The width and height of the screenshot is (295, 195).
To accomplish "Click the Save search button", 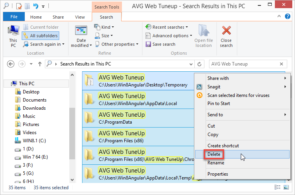I will [160, 44].
